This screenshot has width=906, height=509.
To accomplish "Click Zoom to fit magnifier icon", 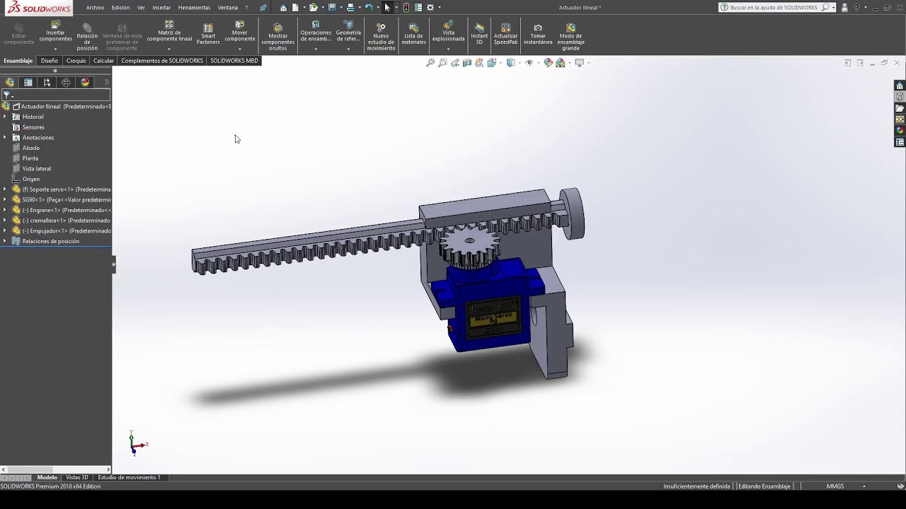I will coord(430,63).
